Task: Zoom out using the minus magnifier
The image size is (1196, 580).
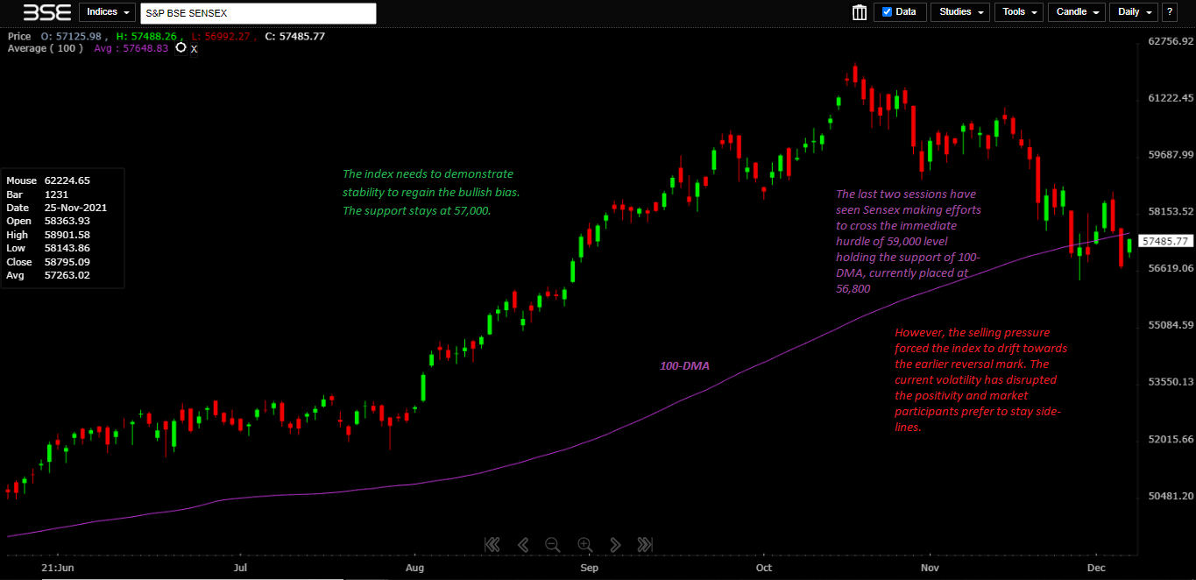Action: tap(552, 544)
